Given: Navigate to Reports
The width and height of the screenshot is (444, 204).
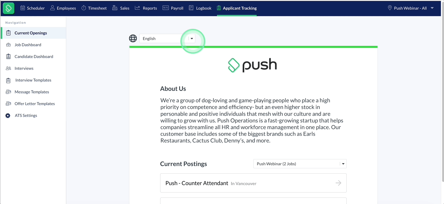Looking at the screenshot, I should point(146,8).
